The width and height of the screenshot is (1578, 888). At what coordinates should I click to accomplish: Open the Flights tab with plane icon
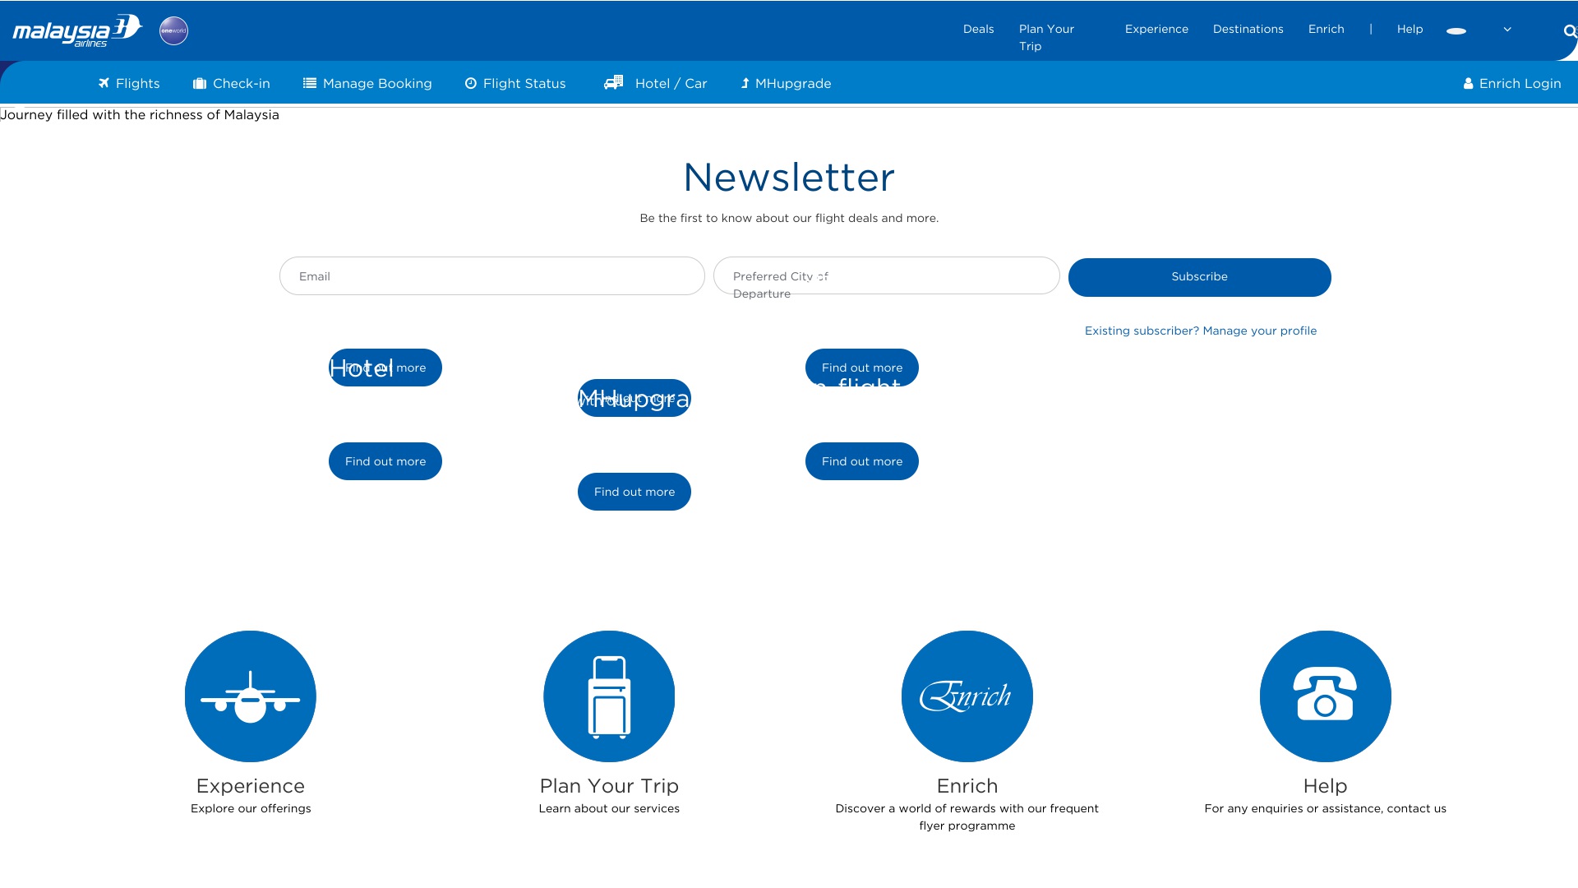pos(129,83)
